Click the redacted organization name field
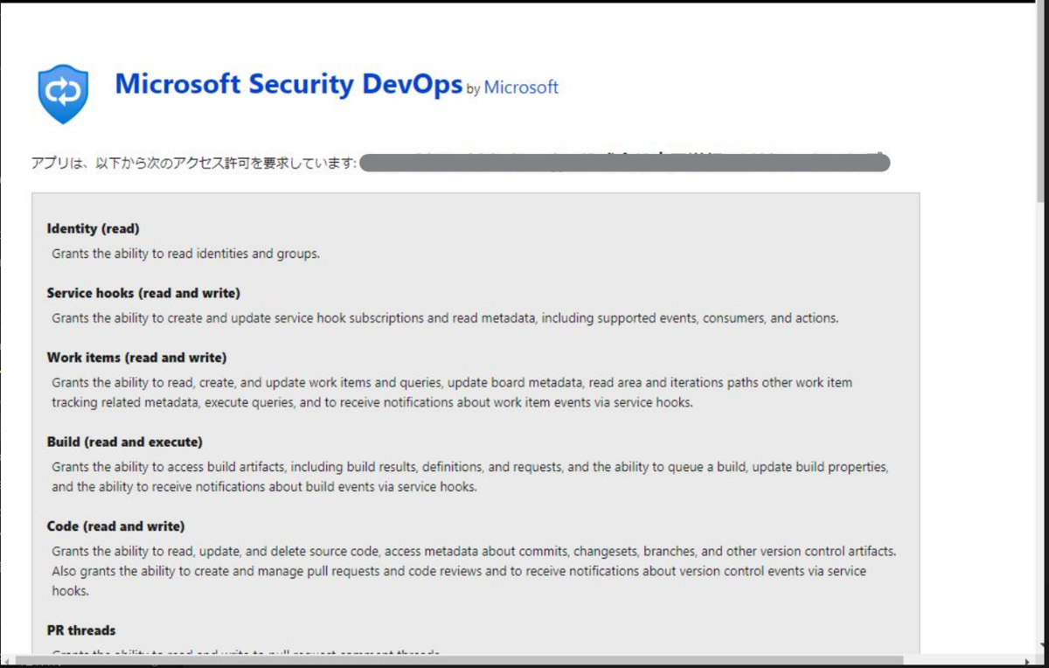This screenshot has height=668, width=1049. [625, 162]
